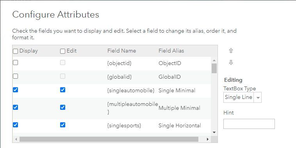Screen dimensions: 296x148
Task: Click the horizontal scrollbar thumb
Action: click(x=109, y=139)
